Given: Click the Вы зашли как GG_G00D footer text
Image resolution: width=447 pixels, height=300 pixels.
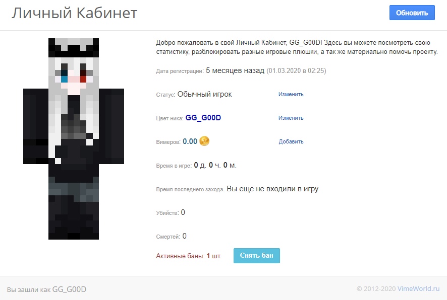Looking at the screenshot, I should 46,289.
